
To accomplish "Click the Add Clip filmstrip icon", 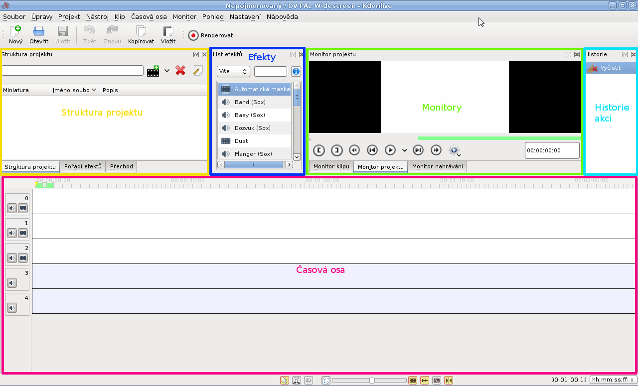I will point(153,71).
